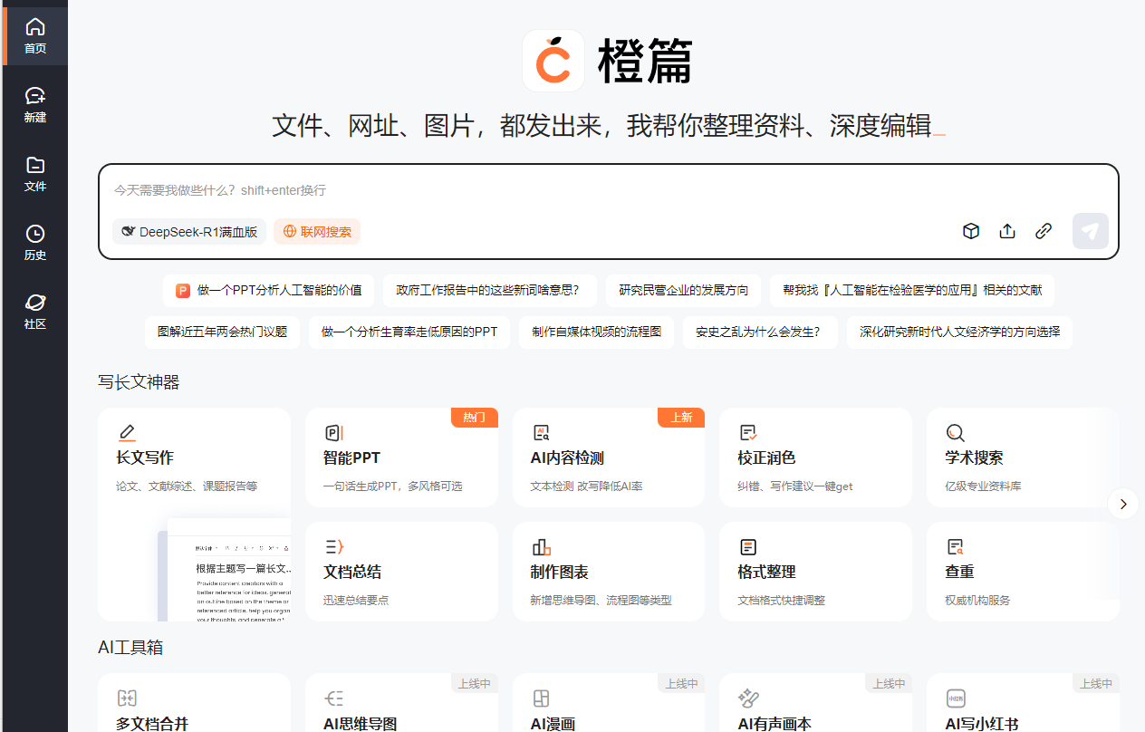Click the cube icon in the input bar

[971, 231]
